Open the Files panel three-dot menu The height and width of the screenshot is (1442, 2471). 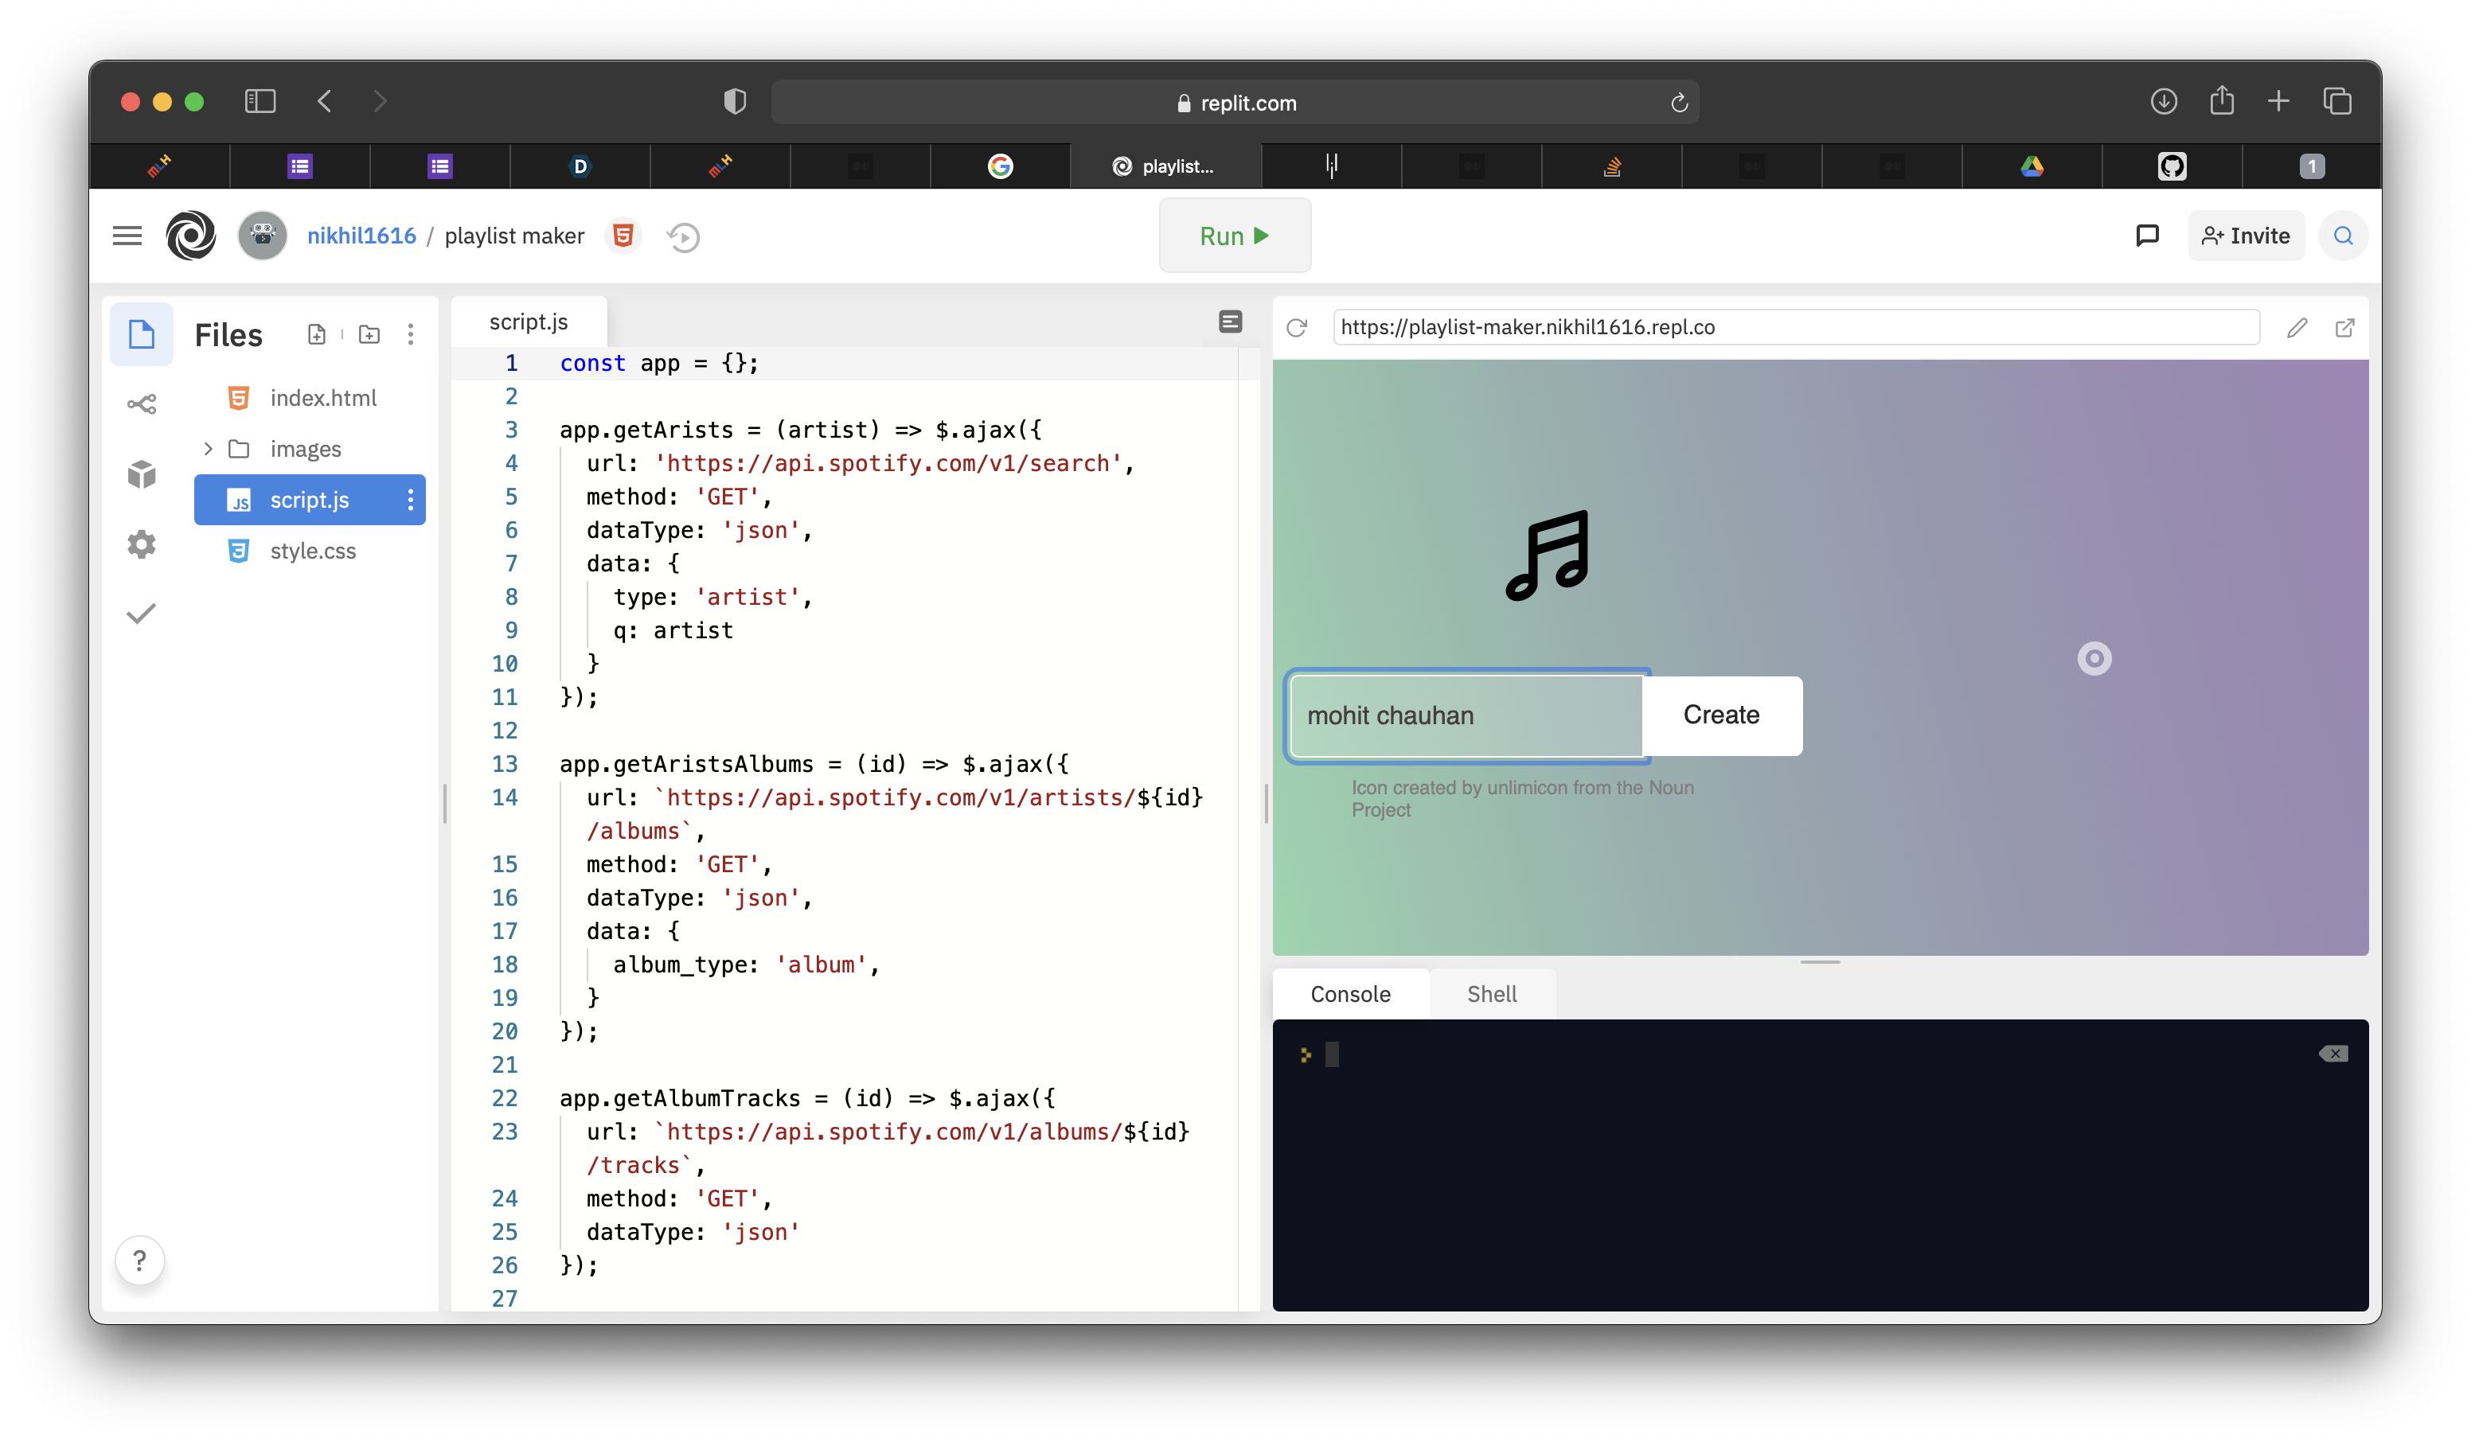(x=410, y=334)
